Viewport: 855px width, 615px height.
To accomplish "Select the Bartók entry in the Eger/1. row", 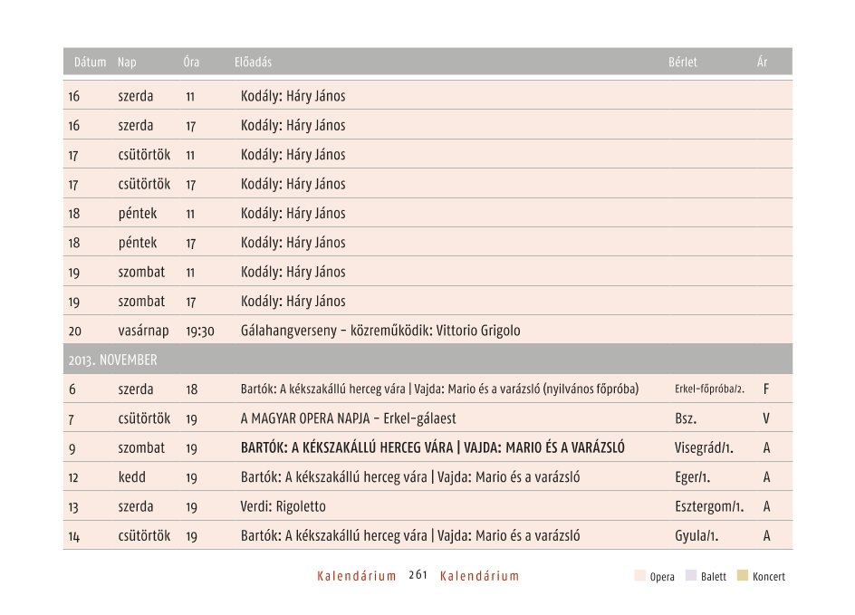I will pos(410,477).
